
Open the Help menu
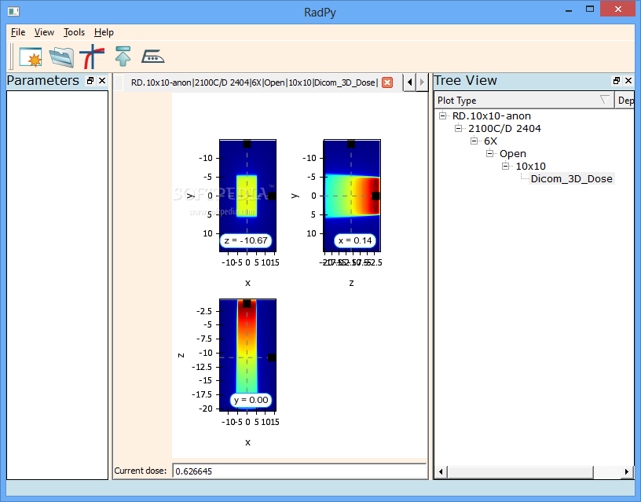[x=104, y=32]
